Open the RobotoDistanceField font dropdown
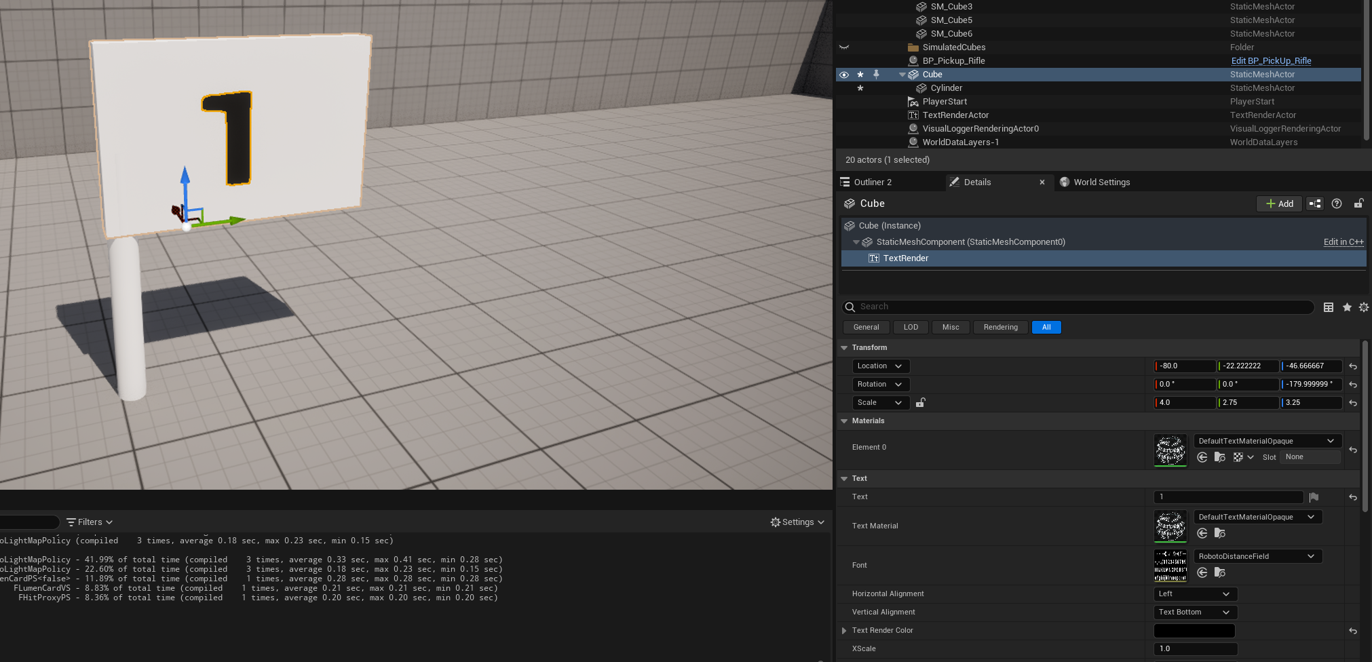Viewport: 1372px width, 662px height. click(x=1258, y=556)
